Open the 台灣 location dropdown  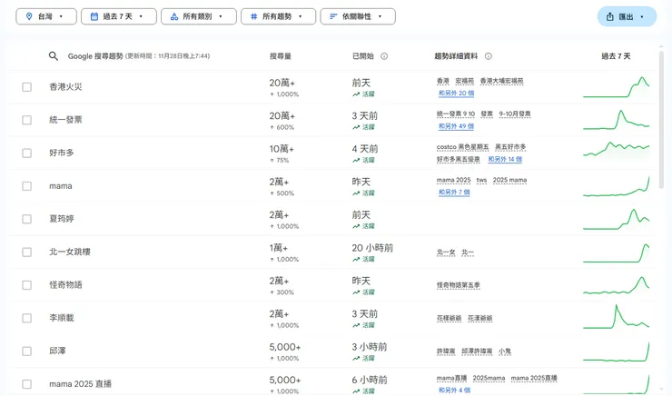[x=46, y=16]
